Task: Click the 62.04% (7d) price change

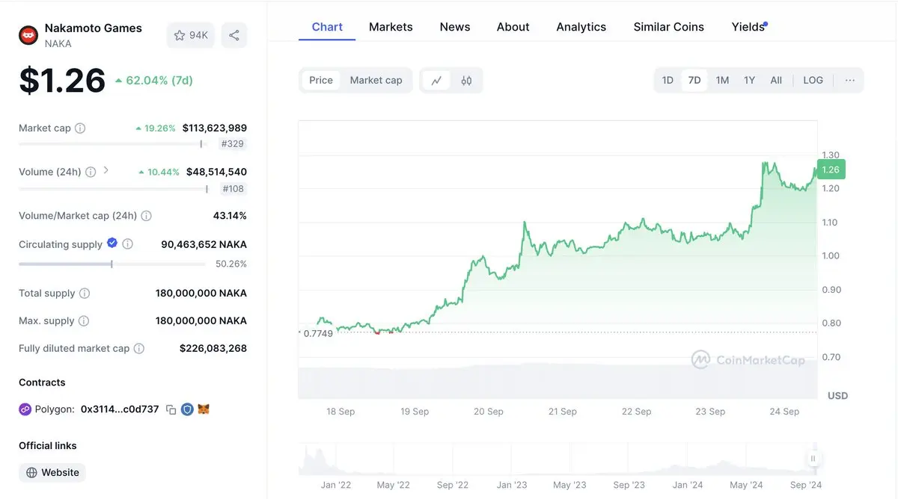Action: (153, 81)
